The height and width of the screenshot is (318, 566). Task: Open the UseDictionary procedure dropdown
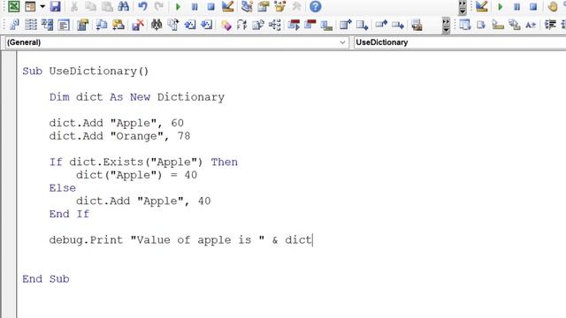click(460, 42)
